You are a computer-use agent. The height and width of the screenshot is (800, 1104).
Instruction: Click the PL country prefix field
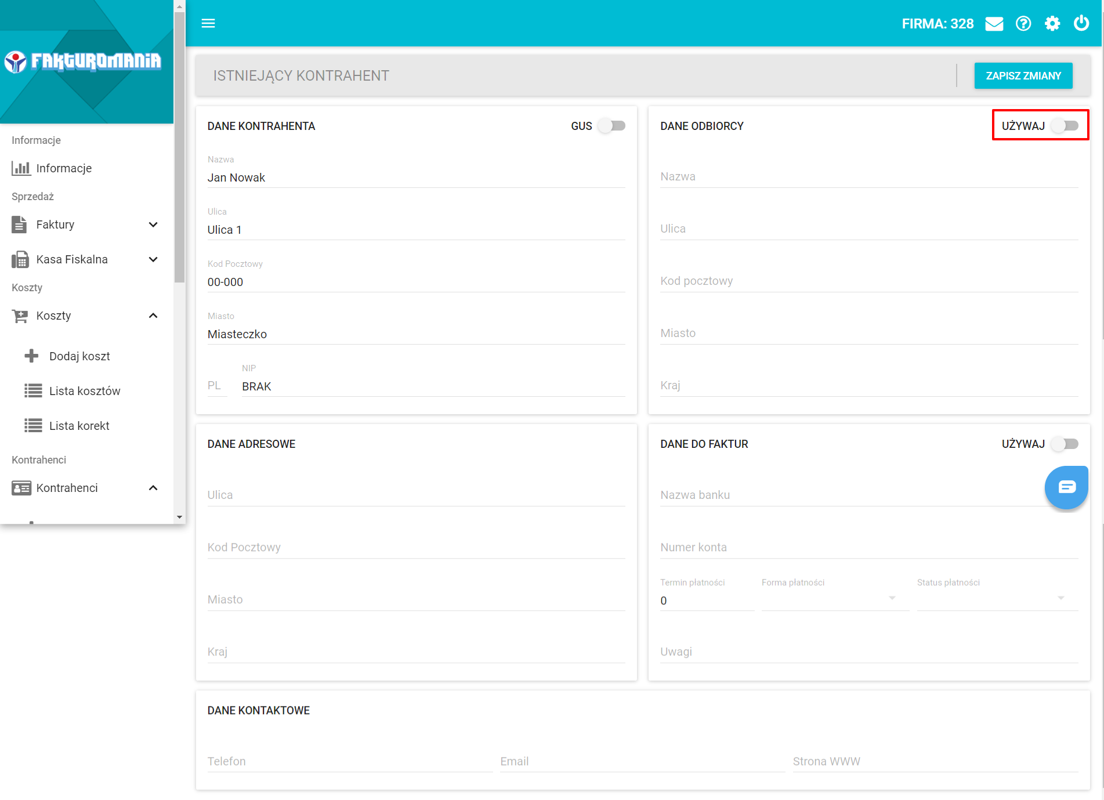tap(217, 386)
